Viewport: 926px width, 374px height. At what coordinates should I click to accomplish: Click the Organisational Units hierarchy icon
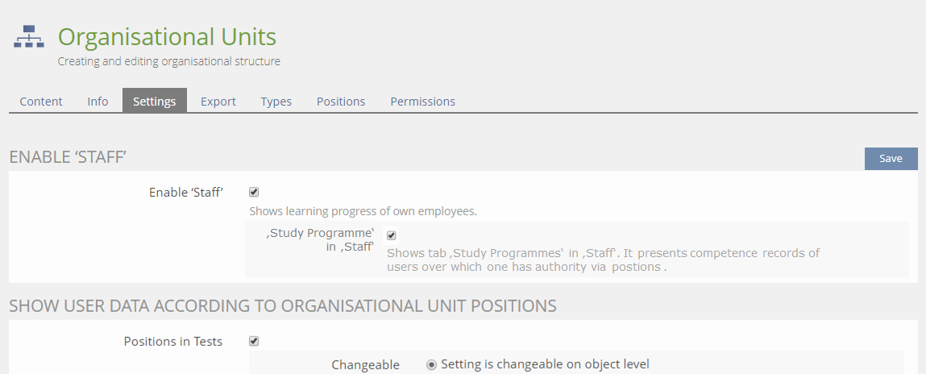[29, 37]
